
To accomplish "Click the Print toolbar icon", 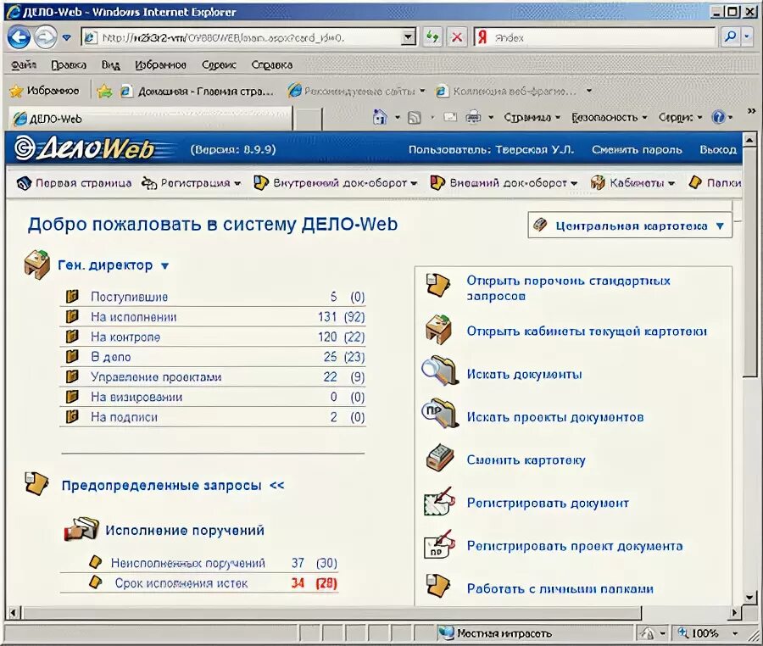I will coord(473,117).
